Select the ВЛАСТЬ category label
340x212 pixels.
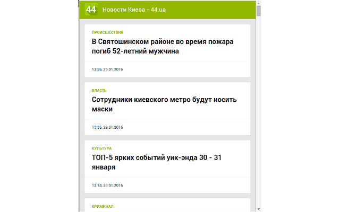pyautogui.click(x=99, y=91)
